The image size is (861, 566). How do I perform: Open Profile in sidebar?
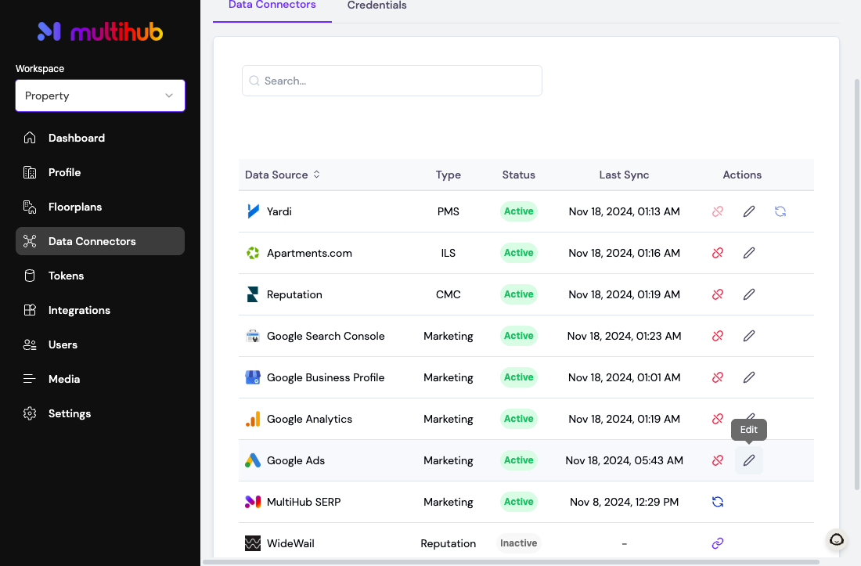(x=100, y=172)
